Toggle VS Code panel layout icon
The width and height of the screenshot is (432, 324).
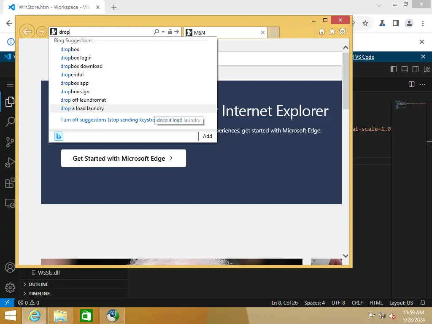[x=405, y=69]
